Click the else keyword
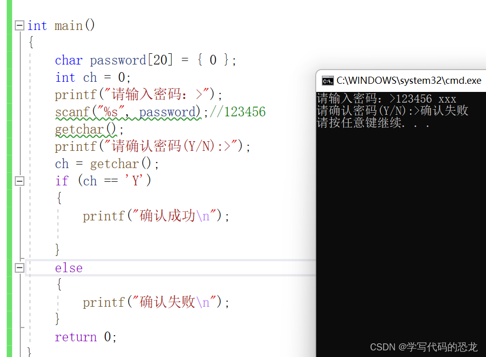The image size is (486, 357). [69, 268]
